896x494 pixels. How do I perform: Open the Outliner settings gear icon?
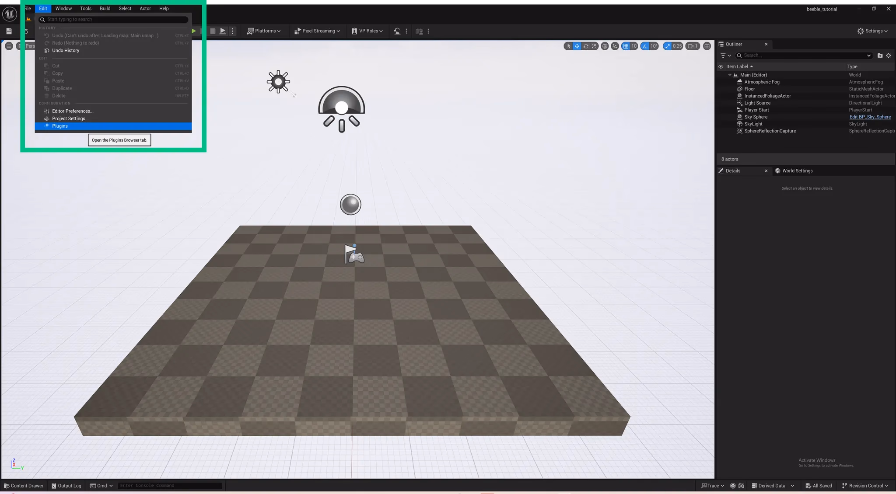pos(889,56)
